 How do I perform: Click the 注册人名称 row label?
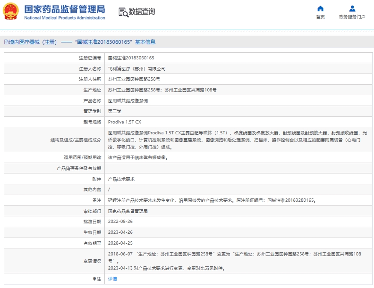[x=90, y=69]
